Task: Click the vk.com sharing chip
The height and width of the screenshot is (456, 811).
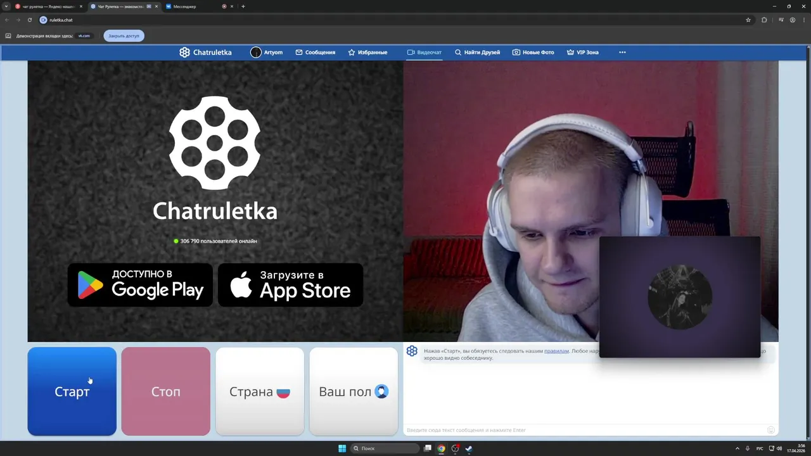Action: point(84,35)
